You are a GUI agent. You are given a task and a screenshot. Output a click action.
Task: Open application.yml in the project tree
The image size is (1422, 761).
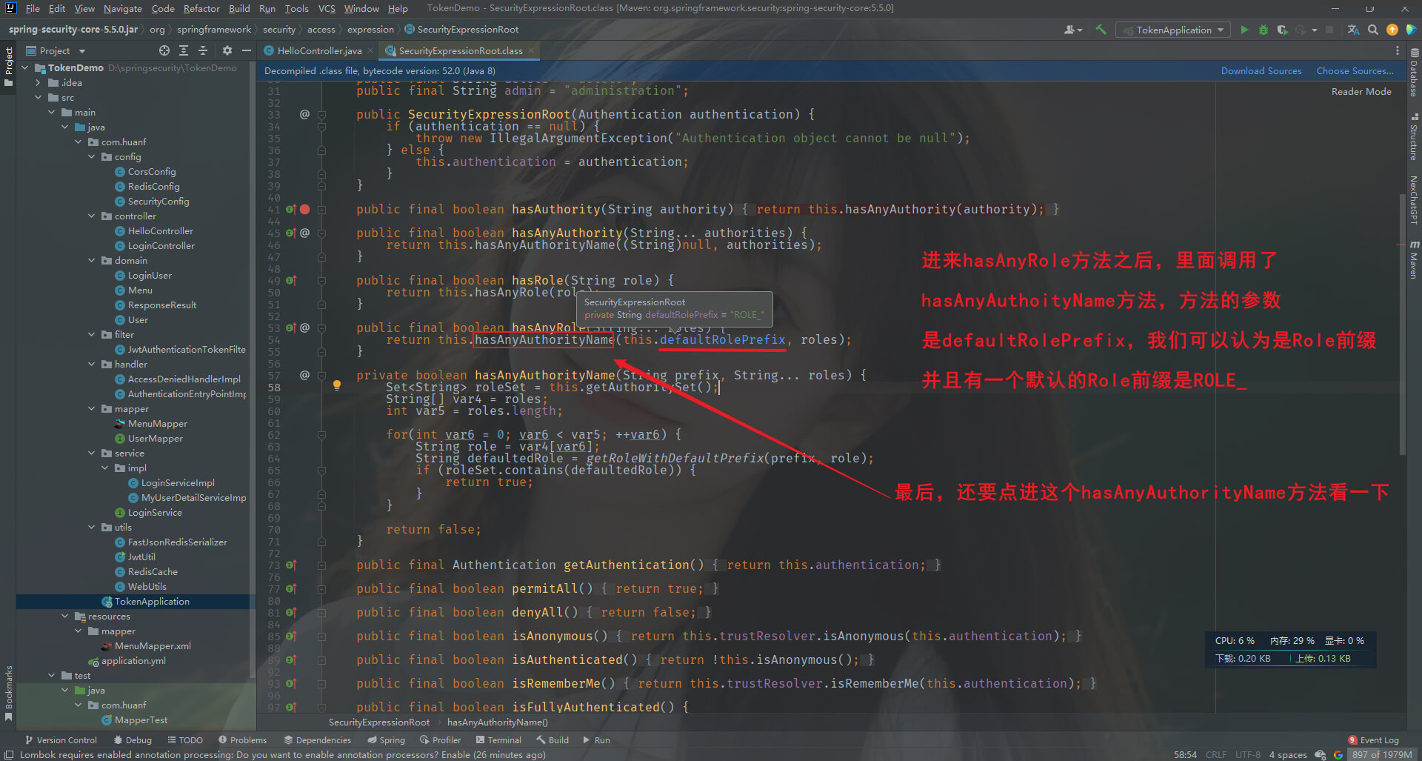coord(133,661)
